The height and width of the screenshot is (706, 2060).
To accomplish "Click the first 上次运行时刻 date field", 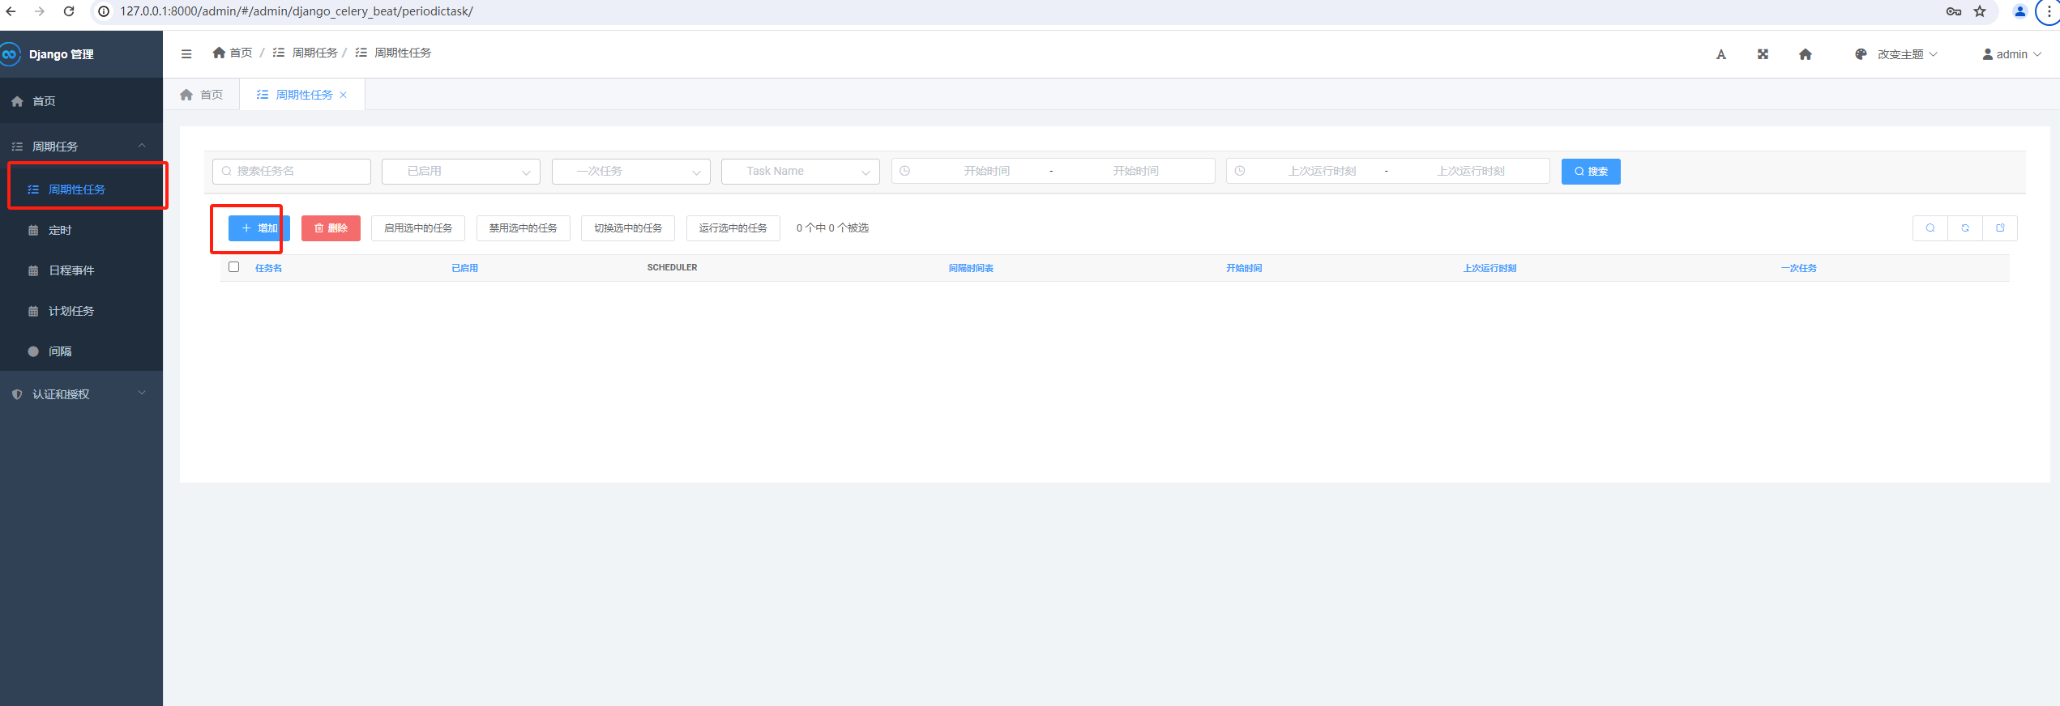I will pos(1323,171).
